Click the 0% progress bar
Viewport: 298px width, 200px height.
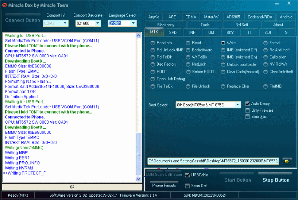coord(72,187)
